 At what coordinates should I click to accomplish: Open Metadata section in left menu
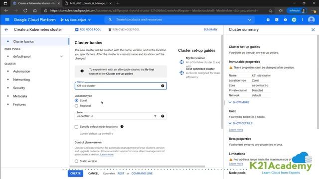pyautogui.click(x=20, y=96)
